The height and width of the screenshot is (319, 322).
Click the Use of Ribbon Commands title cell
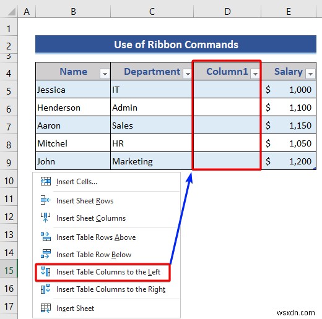click(176, 45)
